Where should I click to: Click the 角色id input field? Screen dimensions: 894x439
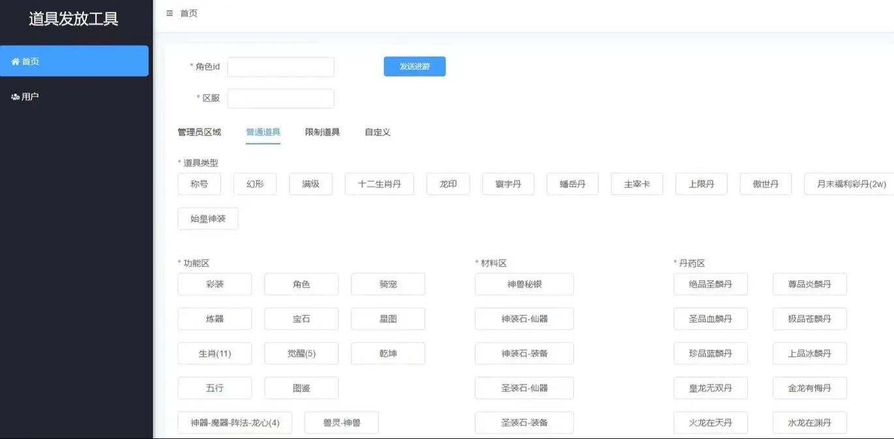tap(280, 66)
